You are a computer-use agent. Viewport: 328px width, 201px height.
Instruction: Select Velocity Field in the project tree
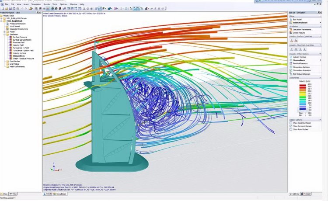pos(19,45)
